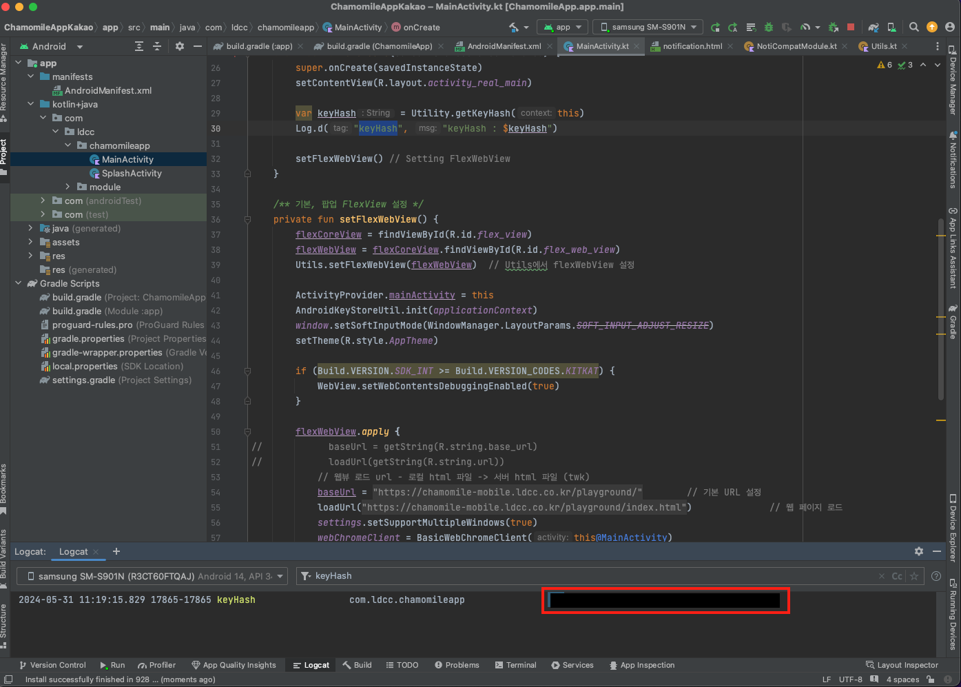Image resolution: width=961 pixels, height=687 pixels.
Task: Open the Terminal tool window tab
Action: [515, 665]
